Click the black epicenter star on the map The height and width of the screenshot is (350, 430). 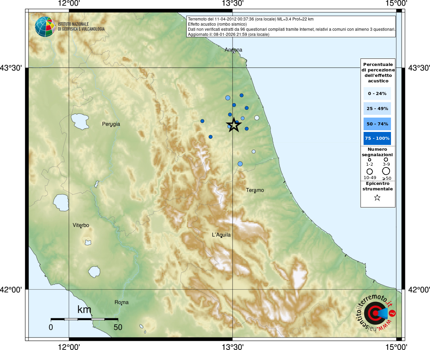(234, 125)
